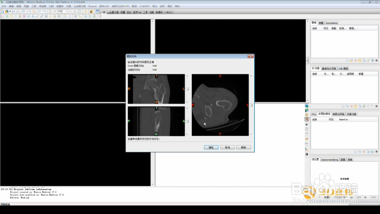Click the 大 maximum value field showing -1024

click(x=373, y=197)
